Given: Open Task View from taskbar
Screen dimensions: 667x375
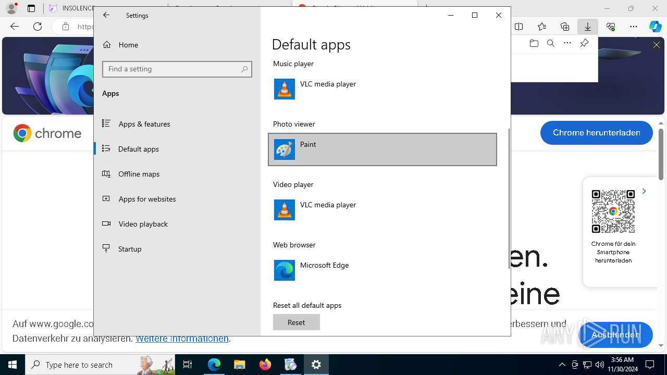Looking at the screenshot, I should pyautogui.click(x=188, y=365).
